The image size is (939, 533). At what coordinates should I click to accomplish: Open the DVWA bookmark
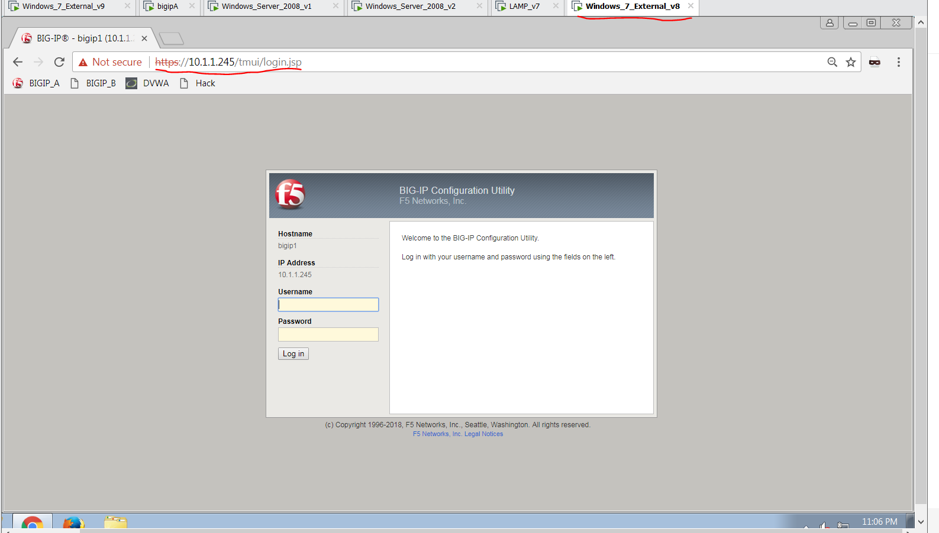[x=147, y=83]
